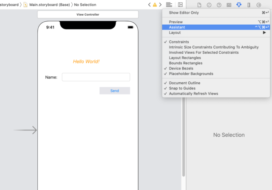This screenshot has width=272, height=190.
Task: Open the Attributes inspector
Action: [x=239, y=5]
